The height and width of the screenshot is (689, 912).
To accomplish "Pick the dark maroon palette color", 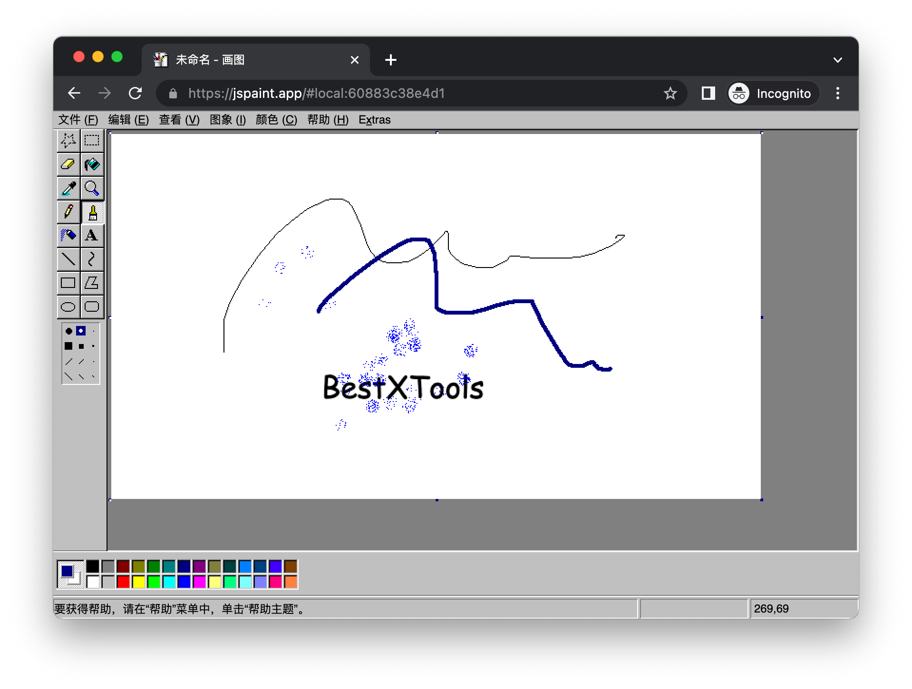I will pos(124,566).
